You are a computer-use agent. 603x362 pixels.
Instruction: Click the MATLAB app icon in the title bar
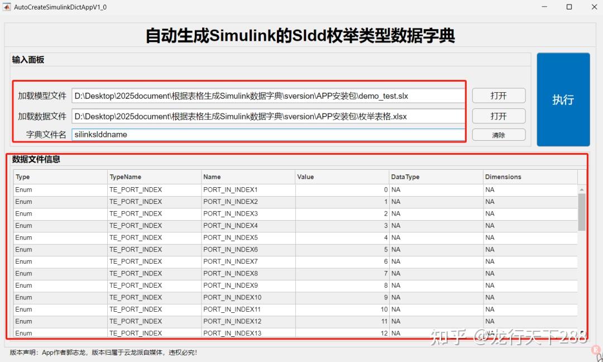pyautogui.click(x=8, y=7)
